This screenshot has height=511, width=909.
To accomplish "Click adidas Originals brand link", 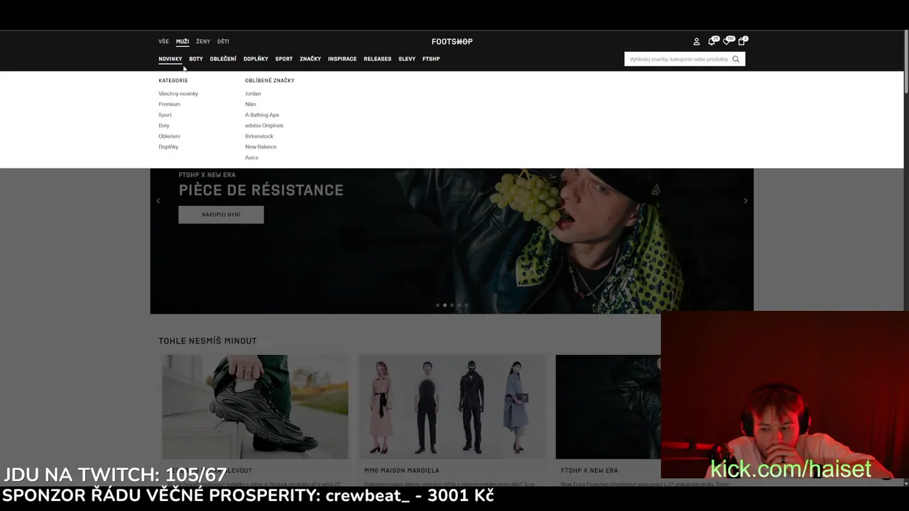I will 264,126.
